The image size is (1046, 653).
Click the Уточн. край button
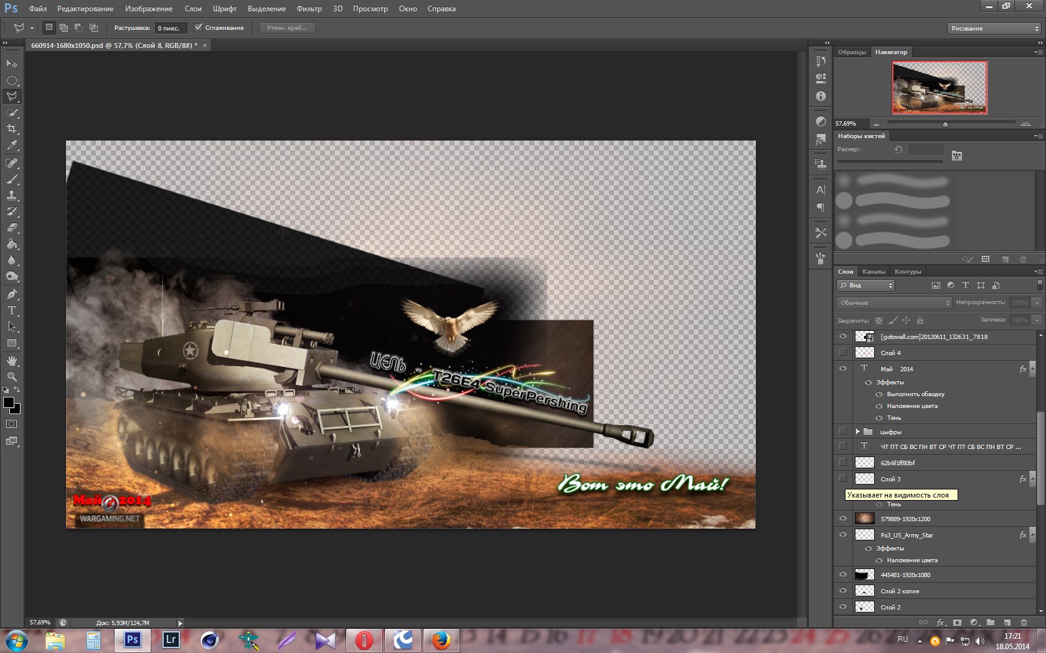[287, 28]
